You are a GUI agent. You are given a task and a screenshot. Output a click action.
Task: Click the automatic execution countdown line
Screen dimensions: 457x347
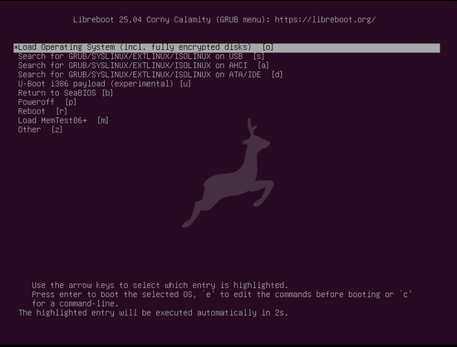click(154, 313)
